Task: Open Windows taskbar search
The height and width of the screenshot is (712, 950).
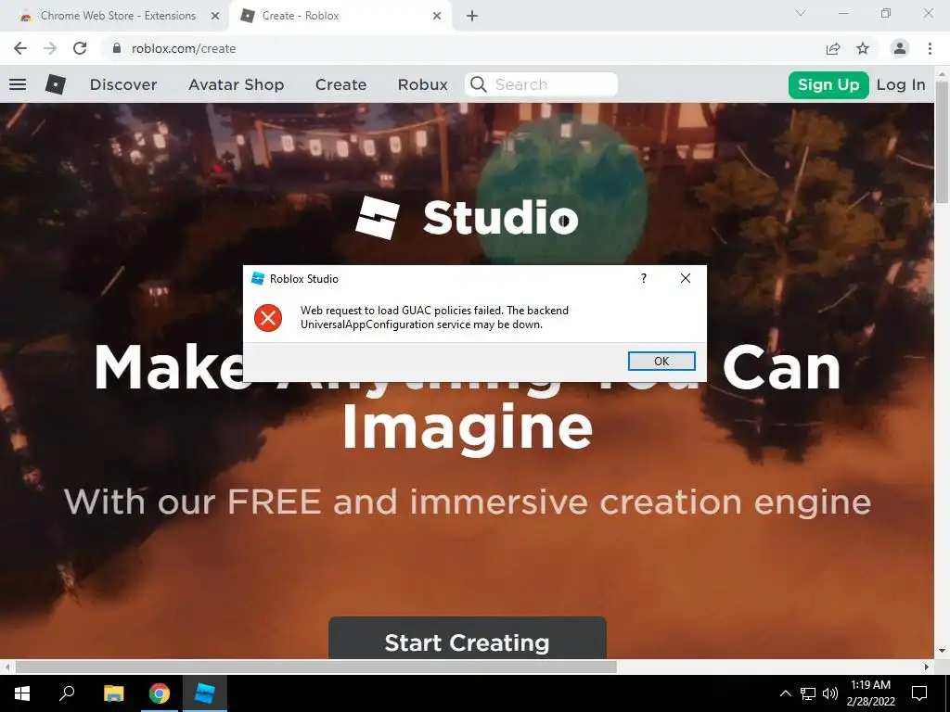Action: pos(67,693)
